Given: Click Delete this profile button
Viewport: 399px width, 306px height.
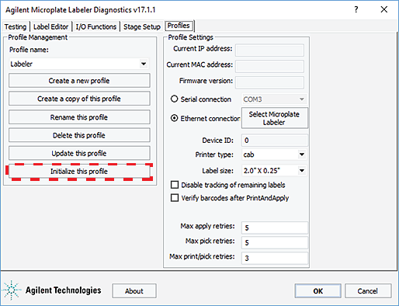Looking at the screenshot, I should pyautogui.click(x=79, y=135).
